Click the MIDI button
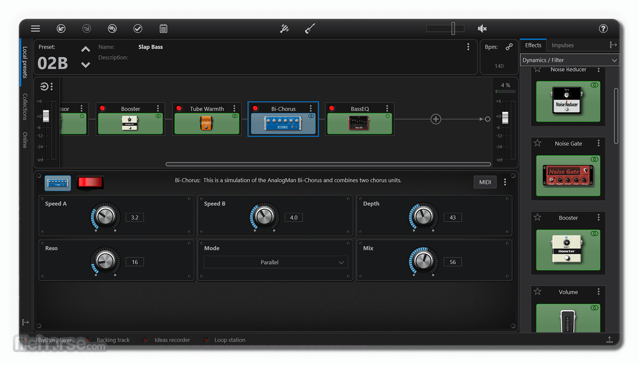 pos(485,182)
